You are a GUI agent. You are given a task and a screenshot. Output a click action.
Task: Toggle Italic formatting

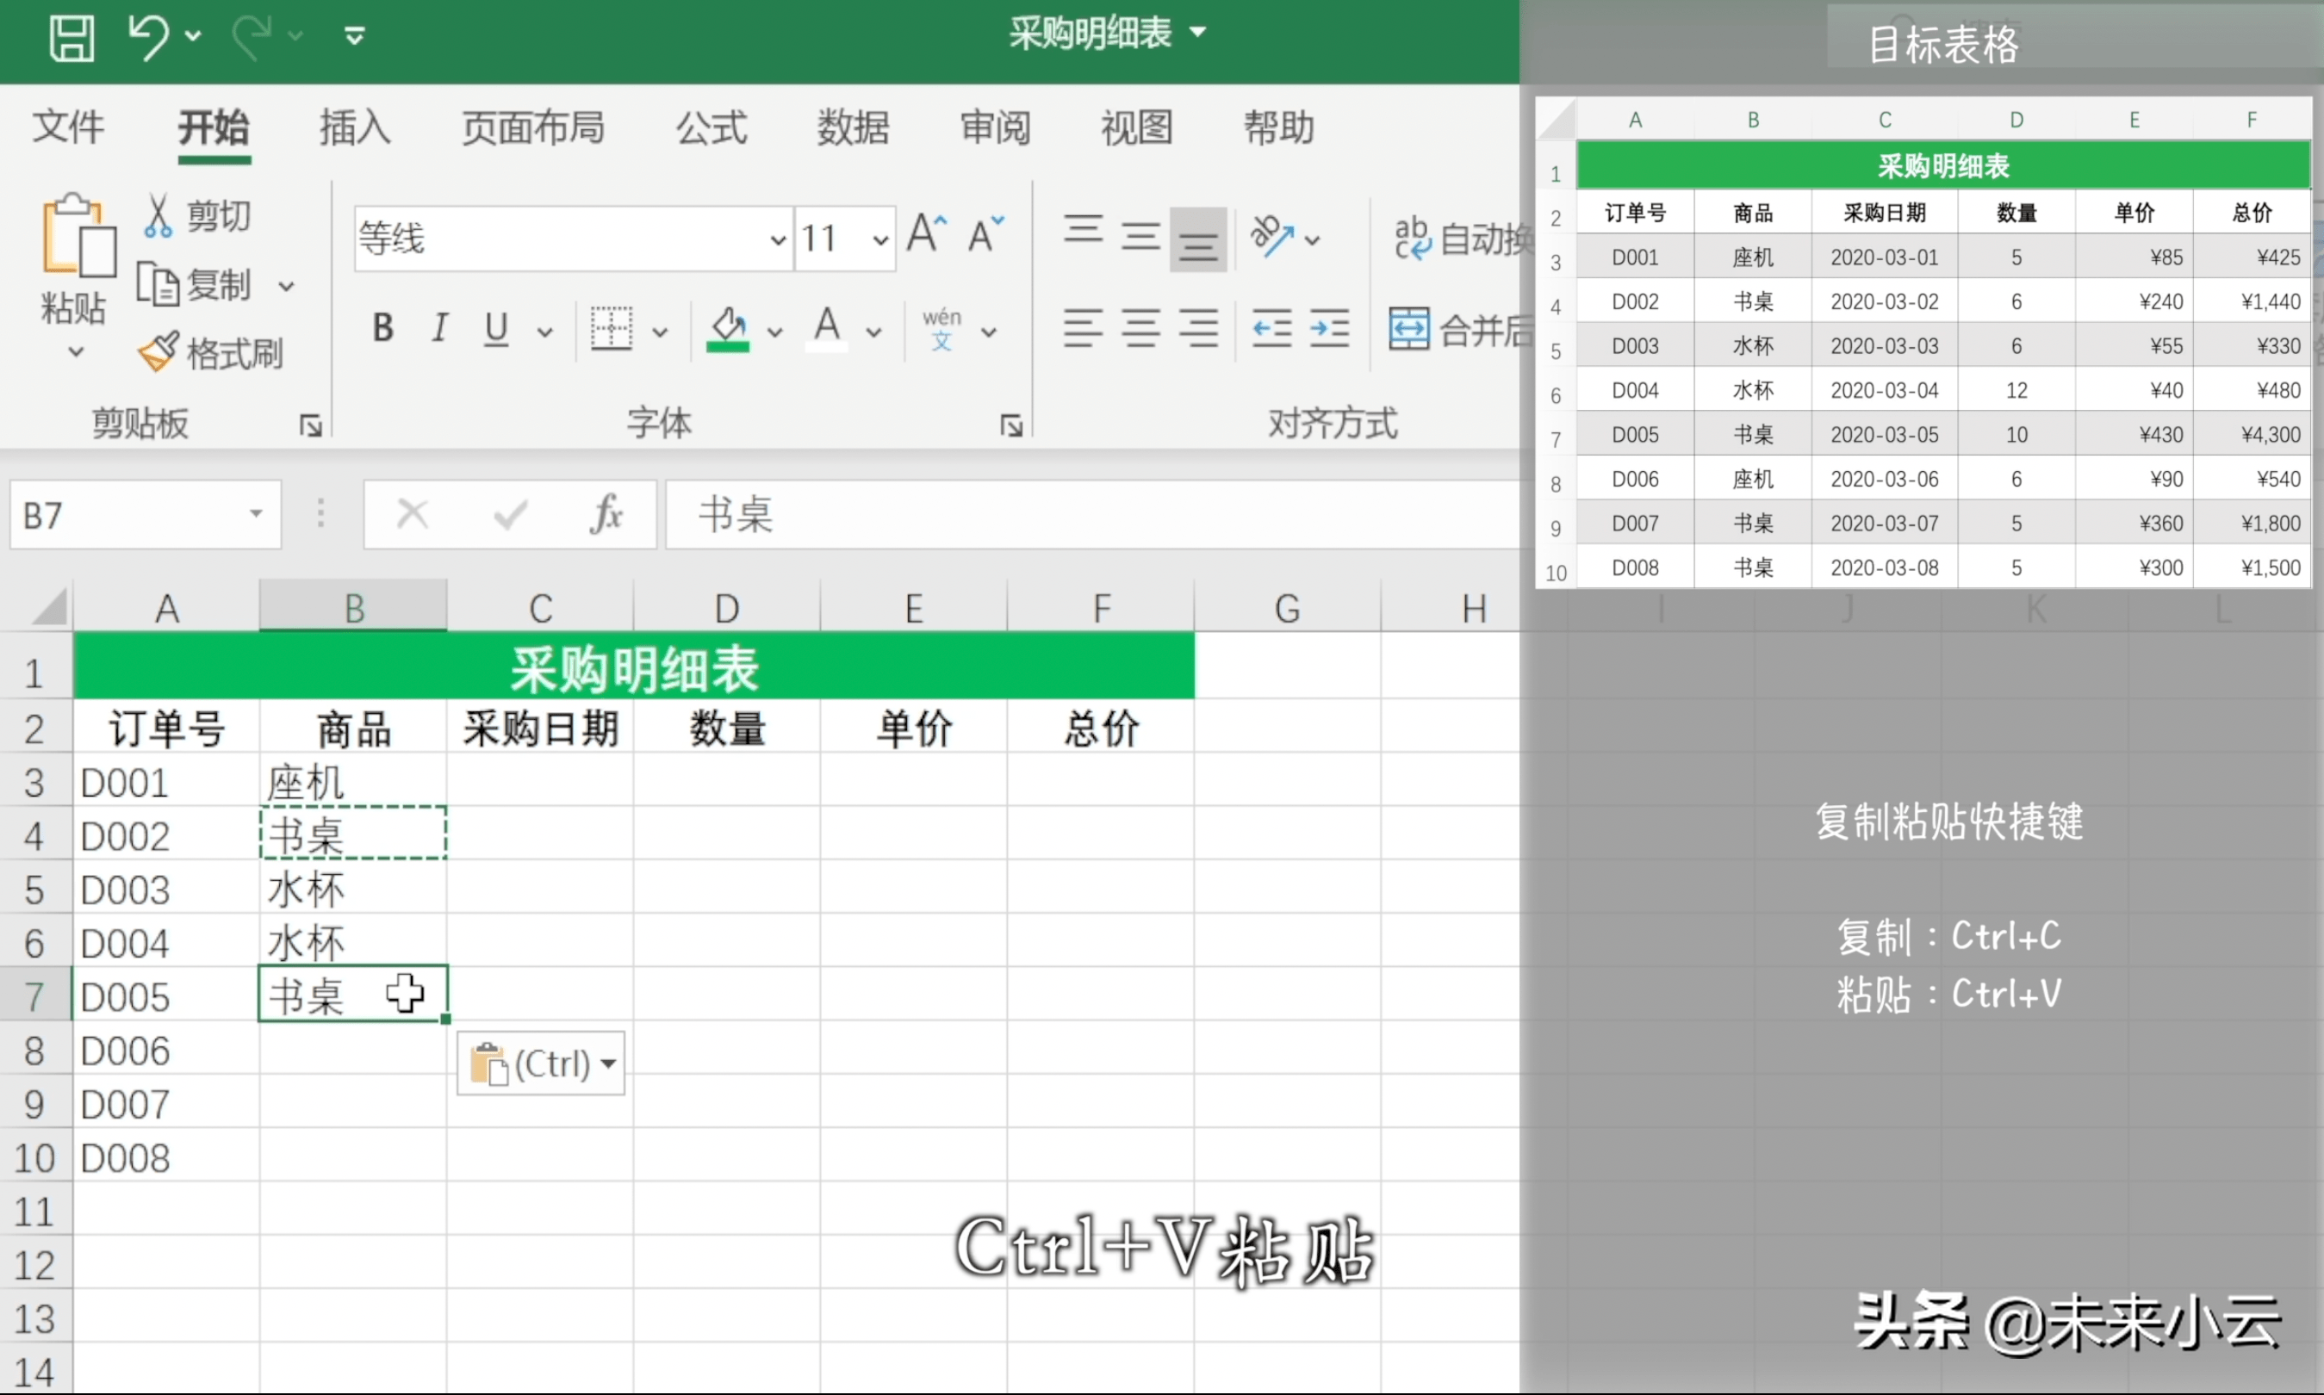439,328
